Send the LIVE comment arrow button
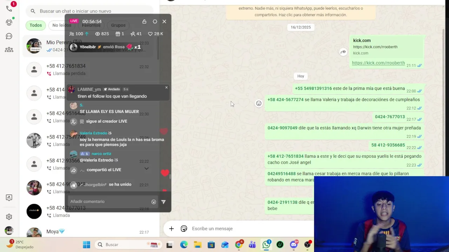This screenshot has width=449, height=252. [x=163, y=202]
